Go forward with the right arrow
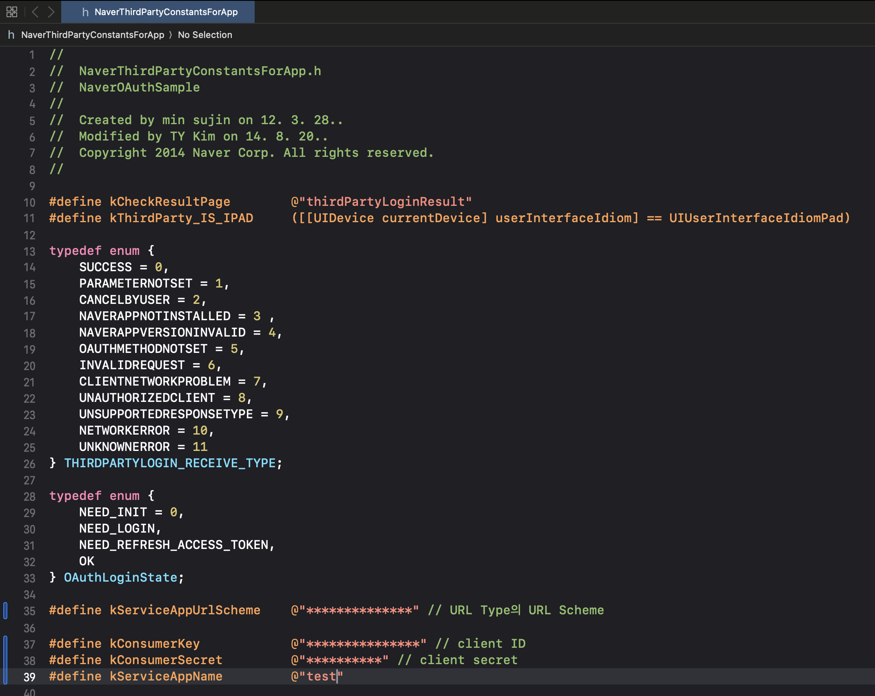 point(51,12)
